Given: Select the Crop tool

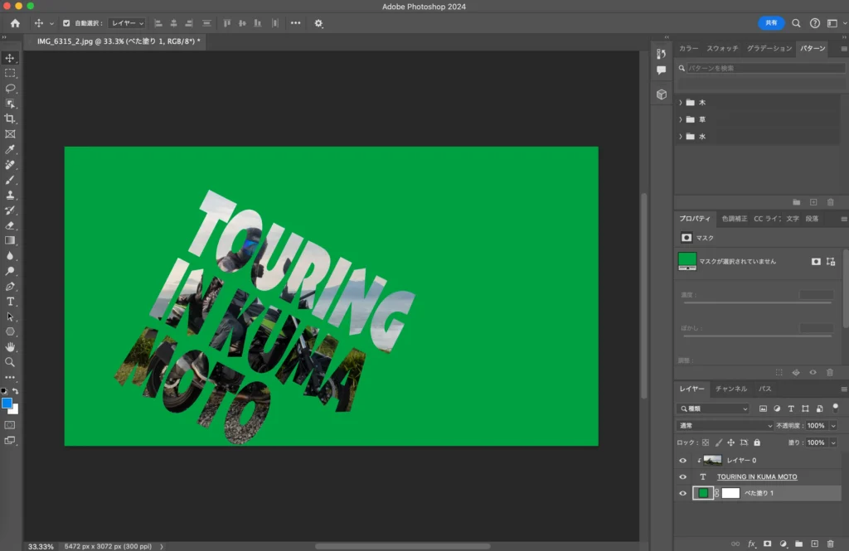Looking at the screenshot, I should [10, 118].
